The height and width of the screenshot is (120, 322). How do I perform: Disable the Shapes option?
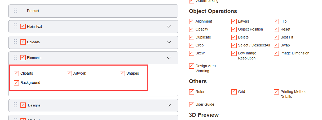pyautogui.click(x=122, y=73)
